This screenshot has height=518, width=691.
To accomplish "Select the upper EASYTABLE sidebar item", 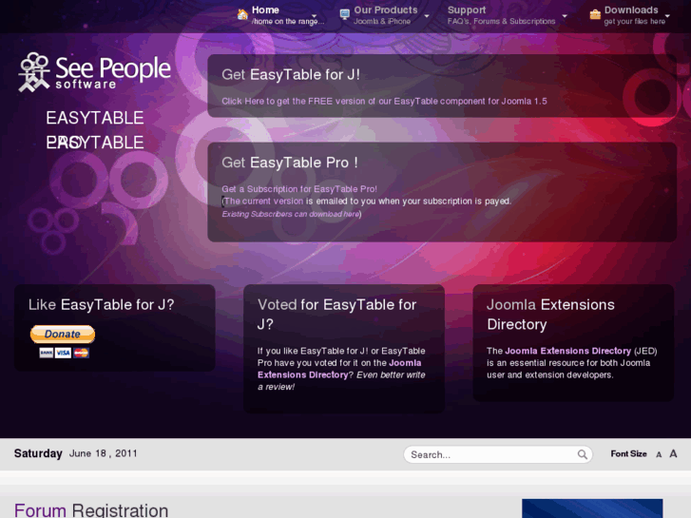I will point(95,118).
